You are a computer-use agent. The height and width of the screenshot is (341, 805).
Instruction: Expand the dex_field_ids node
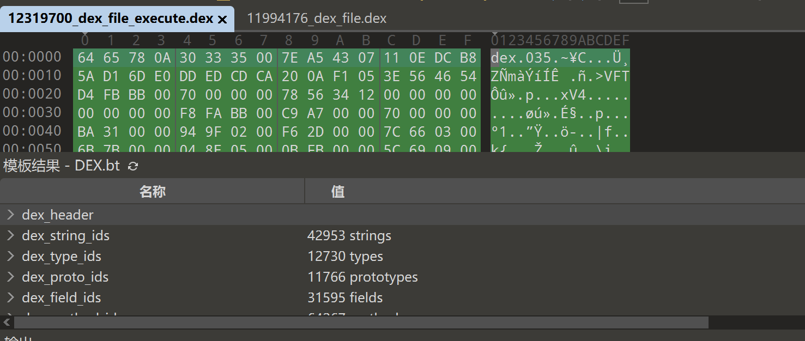pos(10,297)
